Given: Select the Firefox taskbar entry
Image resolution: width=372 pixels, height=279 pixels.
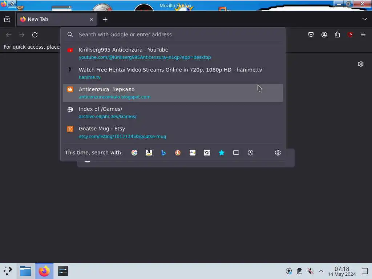Looking at the screenshot, I should [x=44, y=271].
